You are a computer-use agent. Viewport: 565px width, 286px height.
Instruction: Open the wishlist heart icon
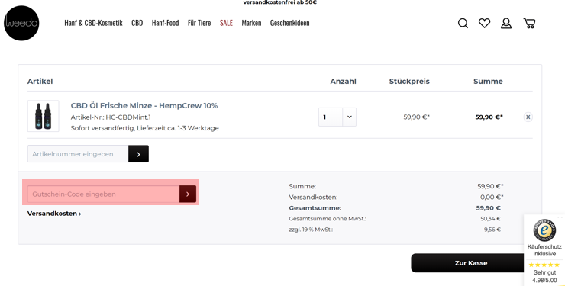click(x=484, y=24)
